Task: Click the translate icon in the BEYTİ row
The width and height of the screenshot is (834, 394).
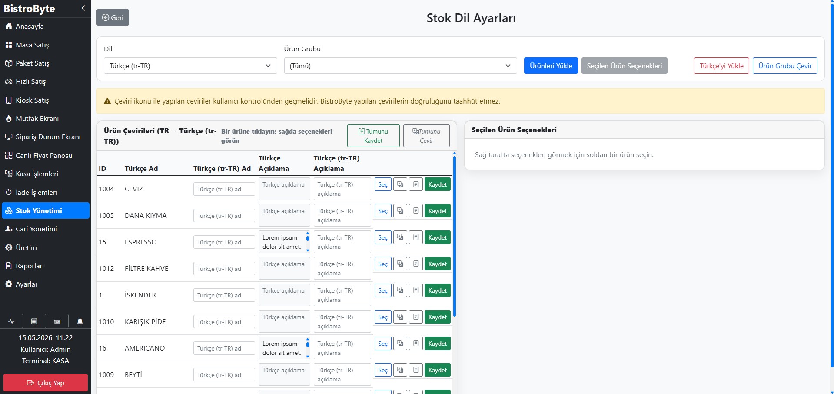Action: (x=400, y=370)
